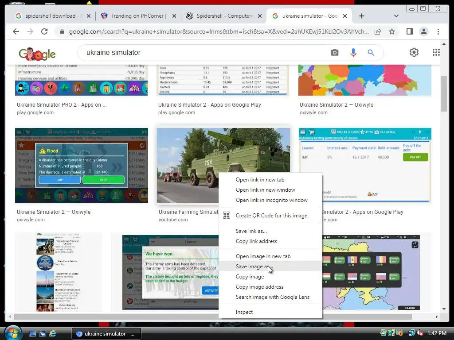Expand the tab search dropdown chevron
Screen dimensions: 454x340
[396, 16]
